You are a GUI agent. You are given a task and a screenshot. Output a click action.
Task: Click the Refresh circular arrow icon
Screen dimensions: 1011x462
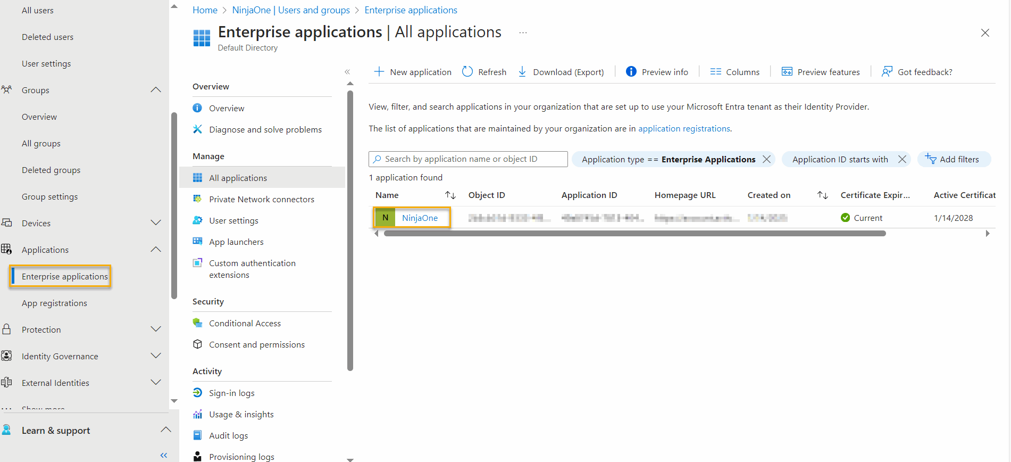[x=467, y=71]
